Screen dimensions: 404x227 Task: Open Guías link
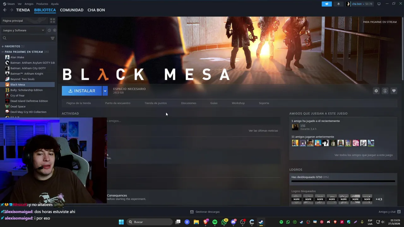[214, 103]
